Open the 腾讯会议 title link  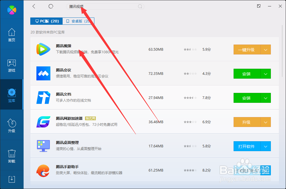click(x=63, y=70)
